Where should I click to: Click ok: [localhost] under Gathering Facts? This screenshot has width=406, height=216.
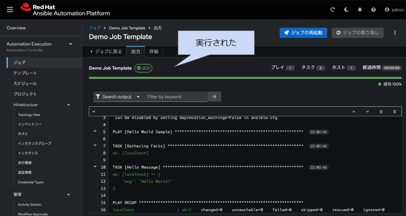(x=131, y=153)
